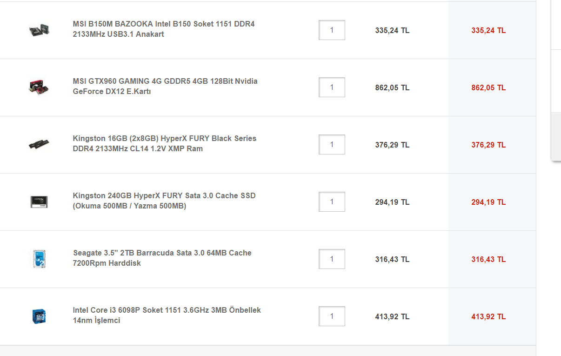Click the quantity field for MSI GTX960 card
Screen dimensions: 561x356
(332, 87)
